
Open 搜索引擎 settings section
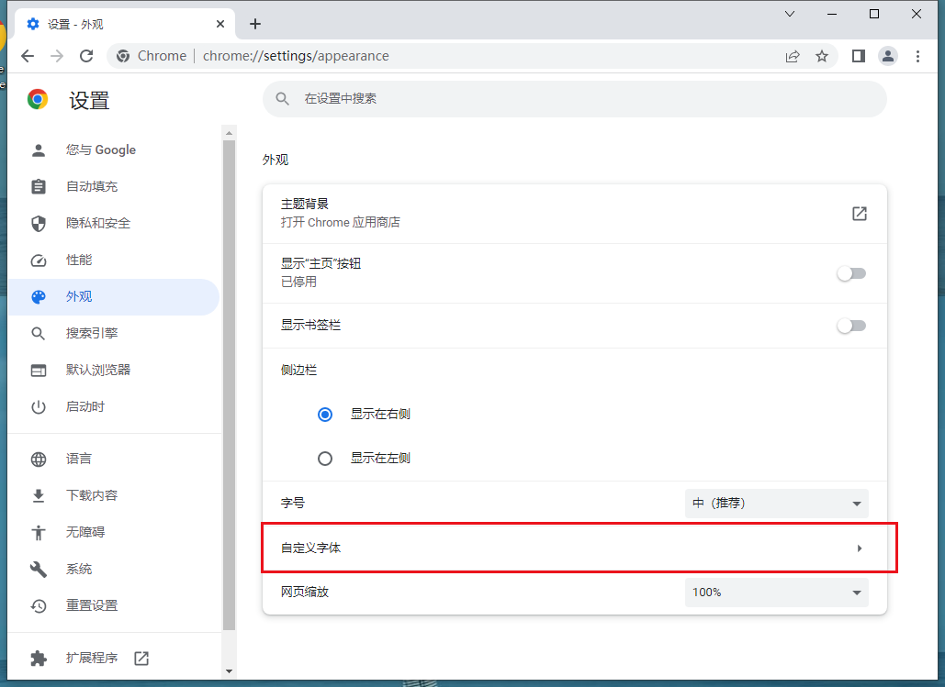tap(115, 334)
